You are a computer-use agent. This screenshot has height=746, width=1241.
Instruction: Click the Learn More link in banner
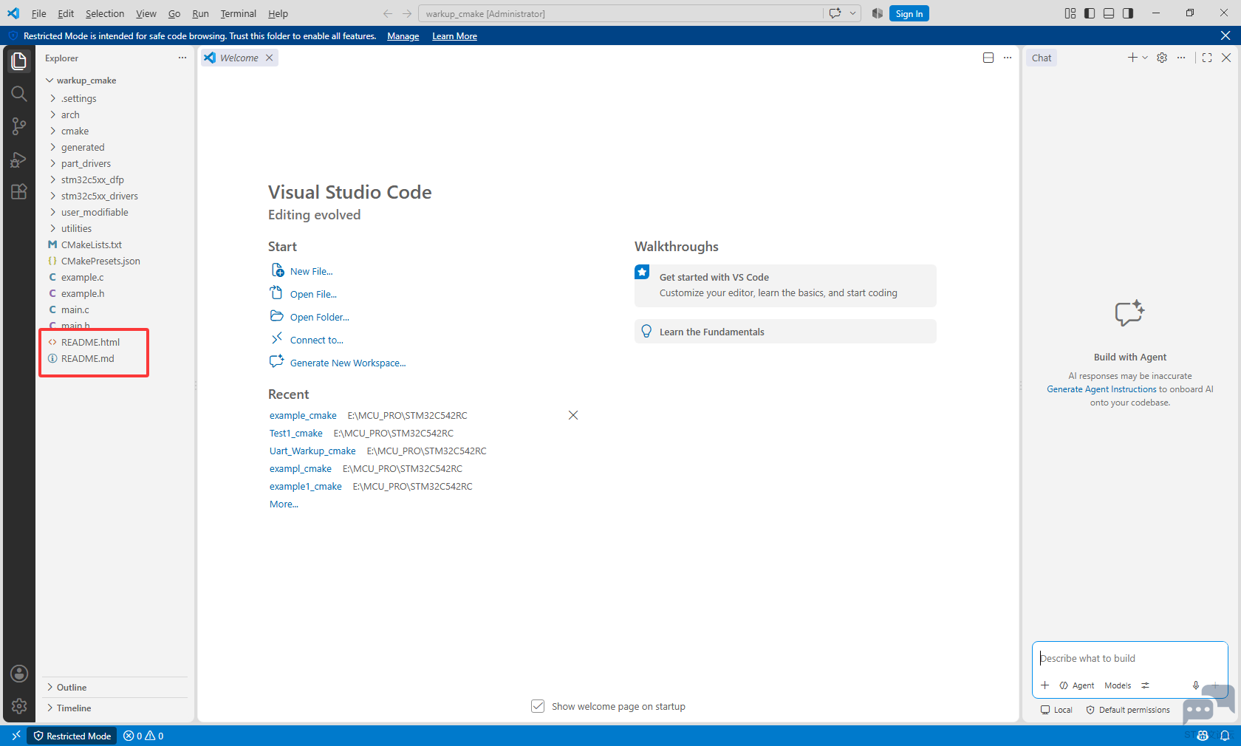(x=454, y=36)
